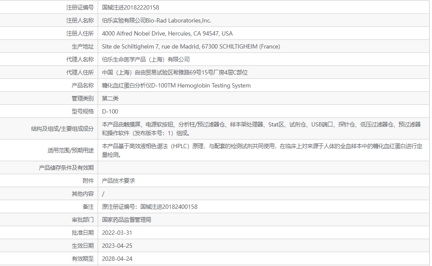Click the 附件 label
432x266 pixels.
pyautogui.click(x=88, y=181)
